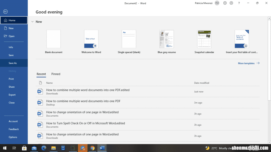Open the Feedback page
Viewport: 271px width, 152px height.
click(14, 129)
